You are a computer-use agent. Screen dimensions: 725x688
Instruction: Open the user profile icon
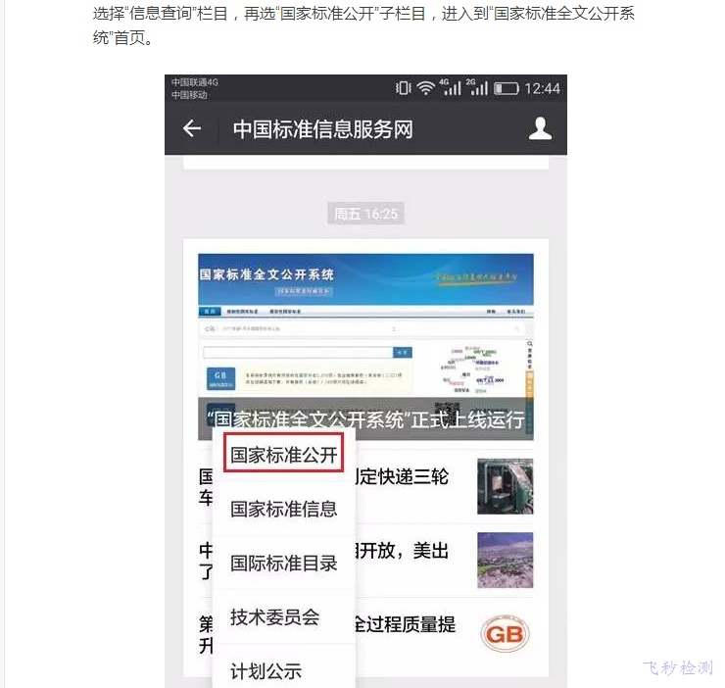(540, 128)
